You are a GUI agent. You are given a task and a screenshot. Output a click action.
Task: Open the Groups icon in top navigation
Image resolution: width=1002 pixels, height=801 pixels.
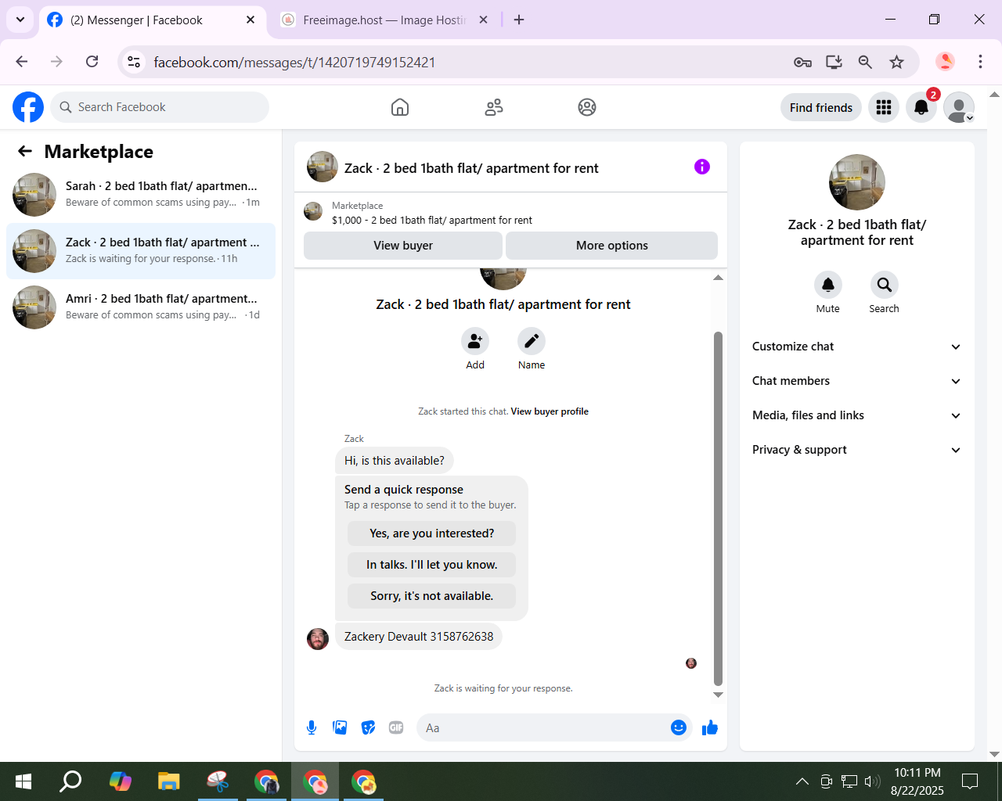tap(587, 107)
